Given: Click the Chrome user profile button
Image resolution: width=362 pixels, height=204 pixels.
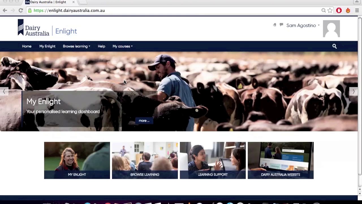Looking at the screenshot, I should pos(357,2).
